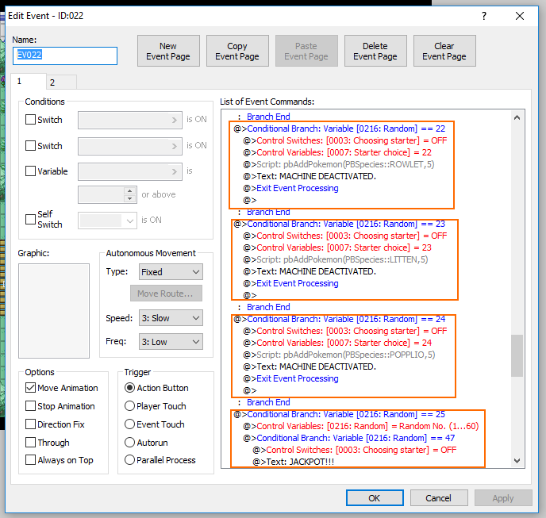The image size is (546, 518).
Task: Confirm with the OK button
Action: coord(375,498)
